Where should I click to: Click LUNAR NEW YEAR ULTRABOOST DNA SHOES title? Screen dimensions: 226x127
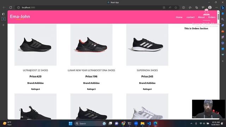coord(91,70)
